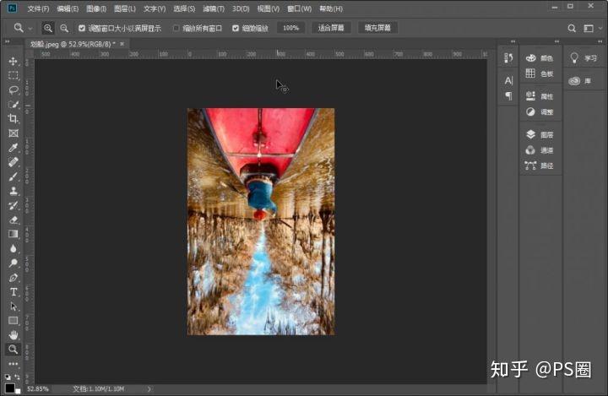Select the Frame tool
Image resolution: width=608 pixels, height=396 pixels.
[14, 133]
